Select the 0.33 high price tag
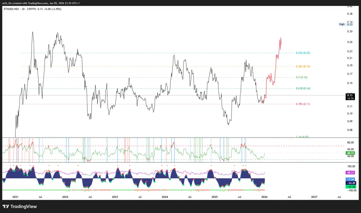361x213 pixels. pyautogui.click(x=350, y=24)
